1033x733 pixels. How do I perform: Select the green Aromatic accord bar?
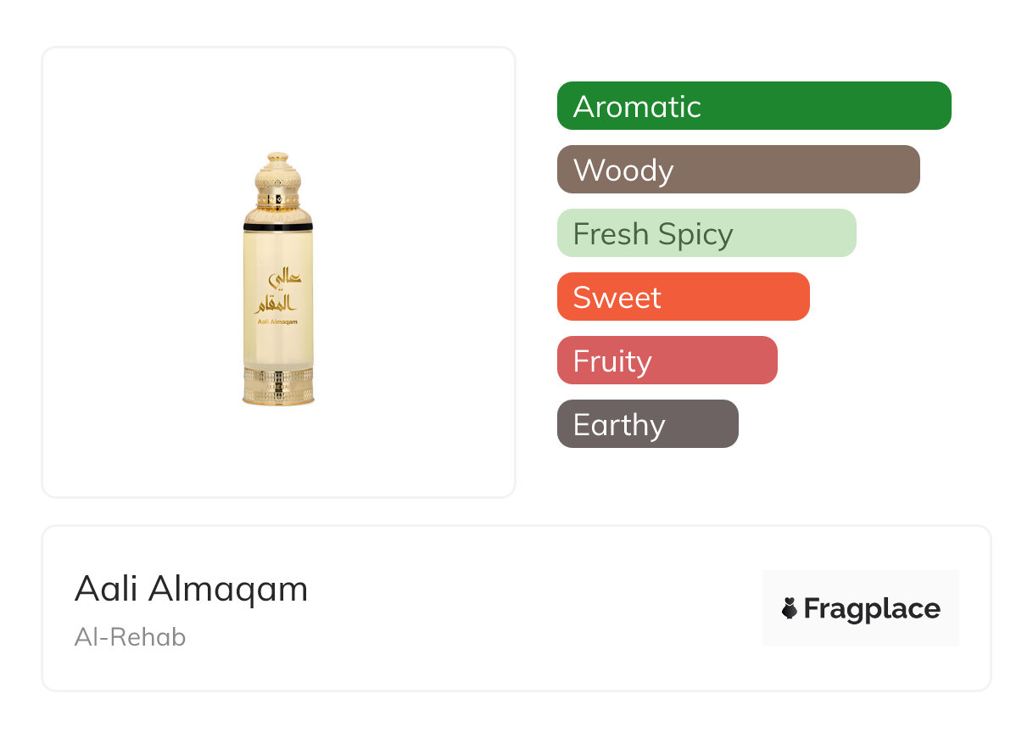coord(754,106)
